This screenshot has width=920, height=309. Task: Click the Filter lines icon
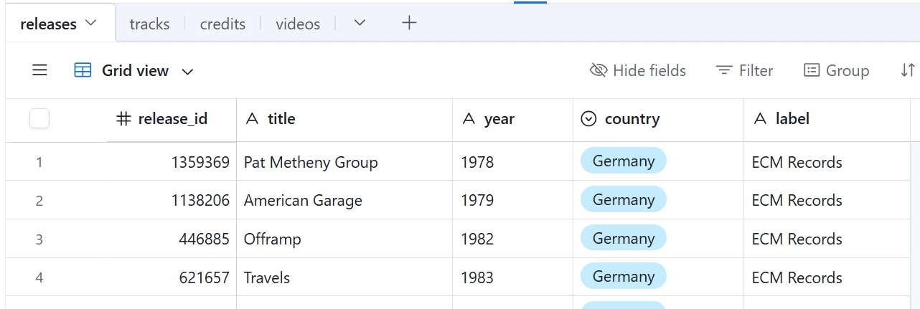[723, 70]
